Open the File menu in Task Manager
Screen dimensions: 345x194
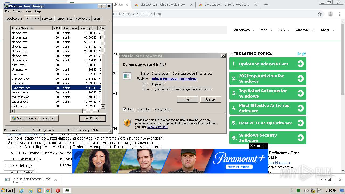pyautogui.click(x=7, y=11)
